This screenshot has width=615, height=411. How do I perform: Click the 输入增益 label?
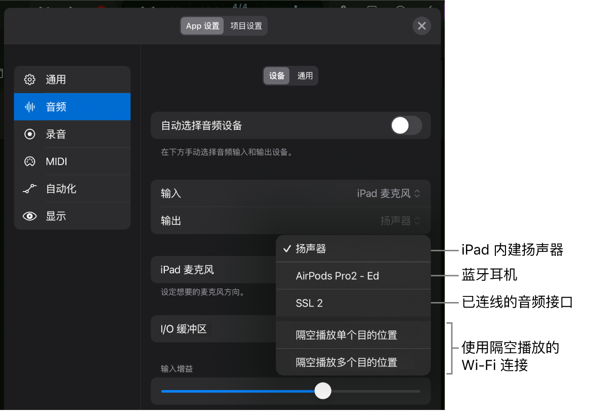pos(177,369)
